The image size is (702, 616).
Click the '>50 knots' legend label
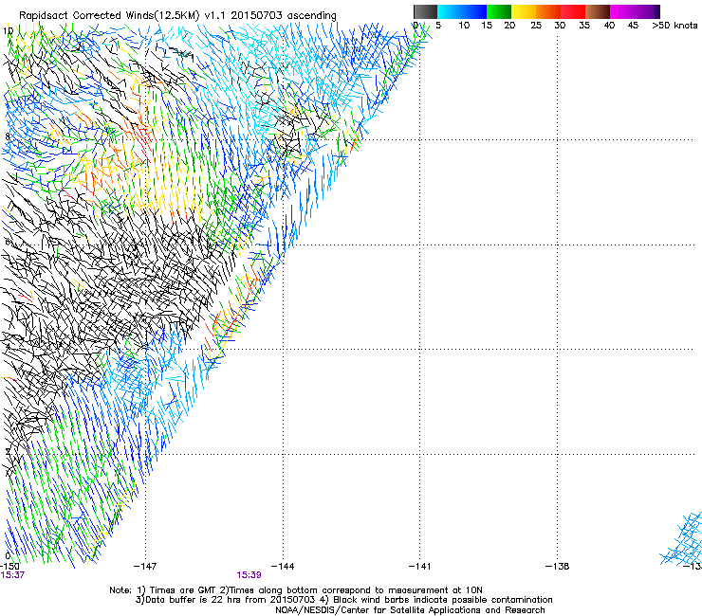click(x=674, y=26)
